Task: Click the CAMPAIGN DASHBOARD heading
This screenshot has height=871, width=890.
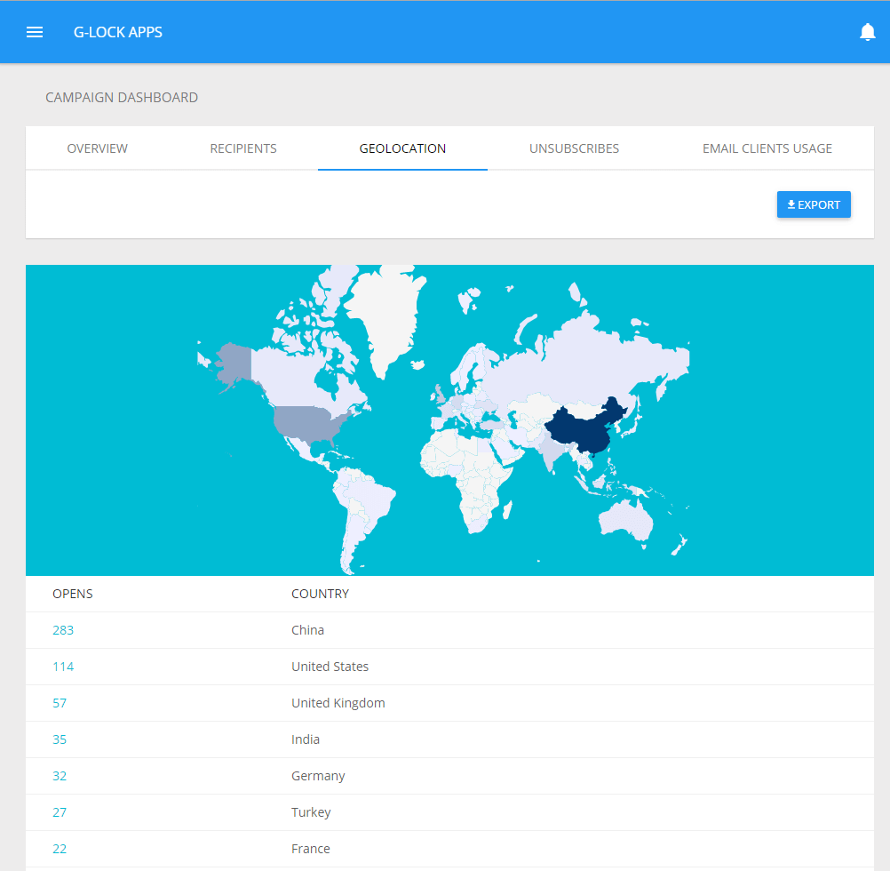Action: pyautogui.click(x=122, y=98)
